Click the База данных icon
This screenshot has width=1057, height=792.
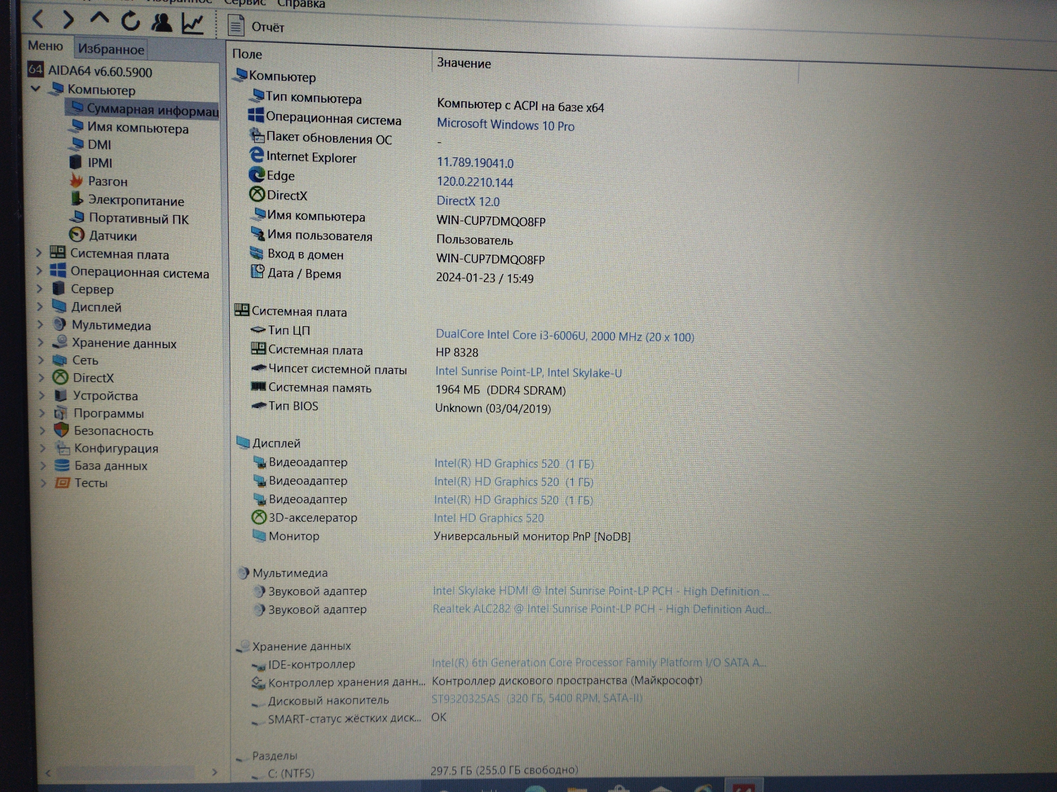click(62, 465)
